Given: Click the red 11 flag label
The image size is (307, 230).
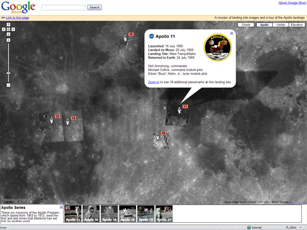Looking at the screenshot, I should [185, 106].
